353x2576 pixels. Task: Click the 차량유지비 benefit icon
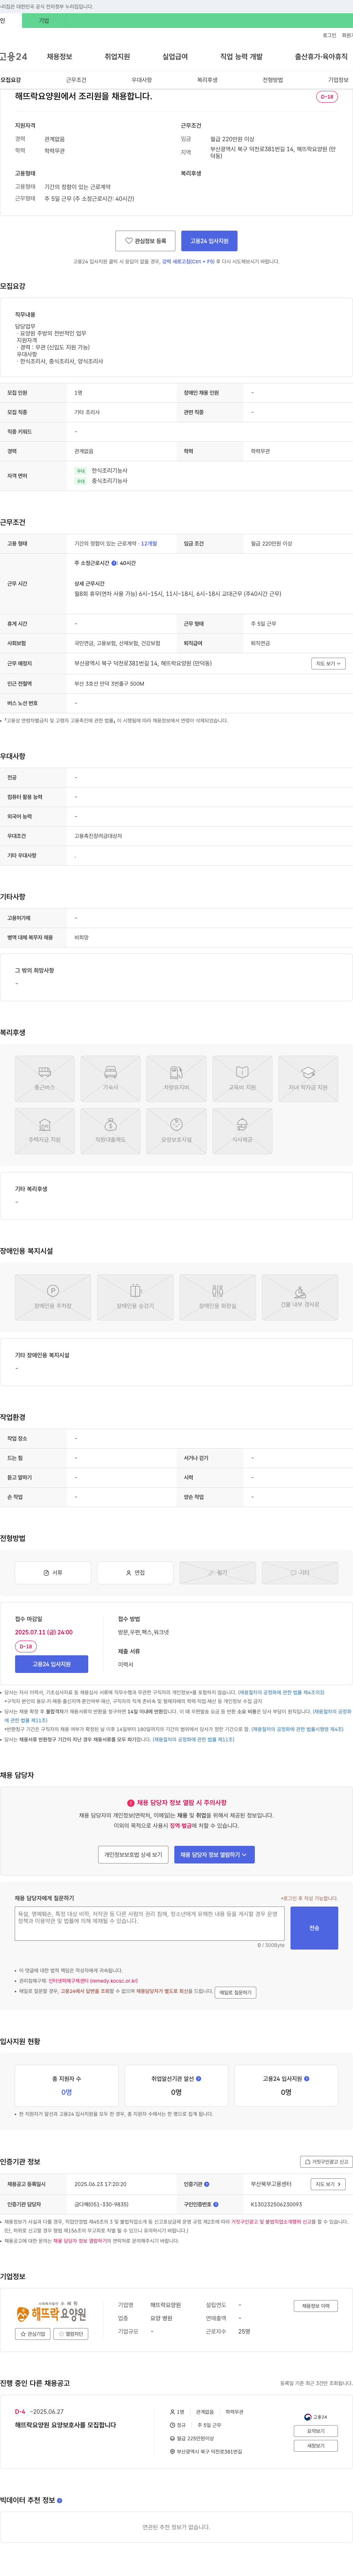176,1079
